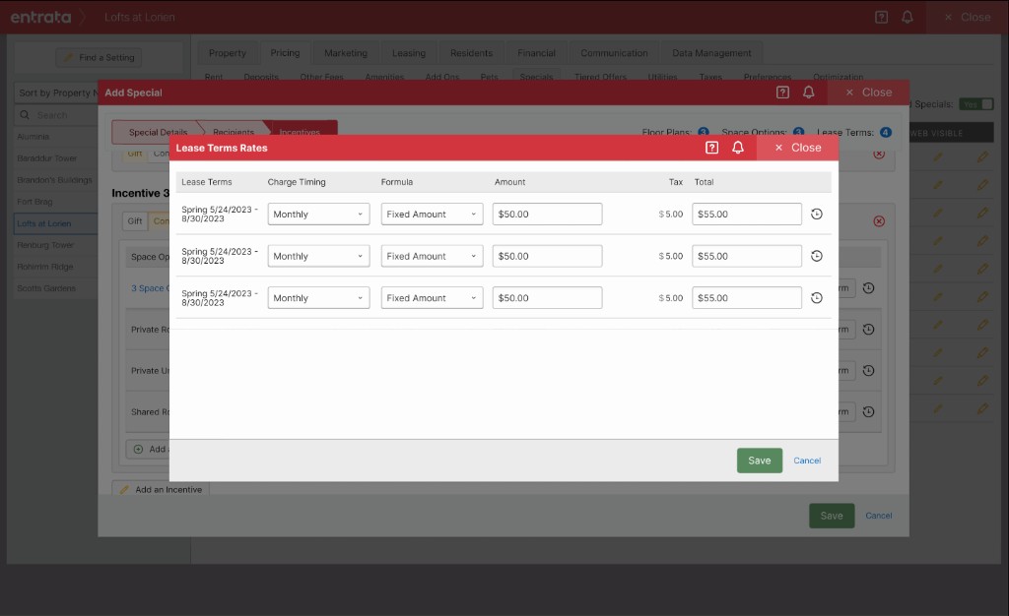Viewport: 1009px width, 616px height.
Task: Toggle the Specials Yes switch
Action: [976, 104]
